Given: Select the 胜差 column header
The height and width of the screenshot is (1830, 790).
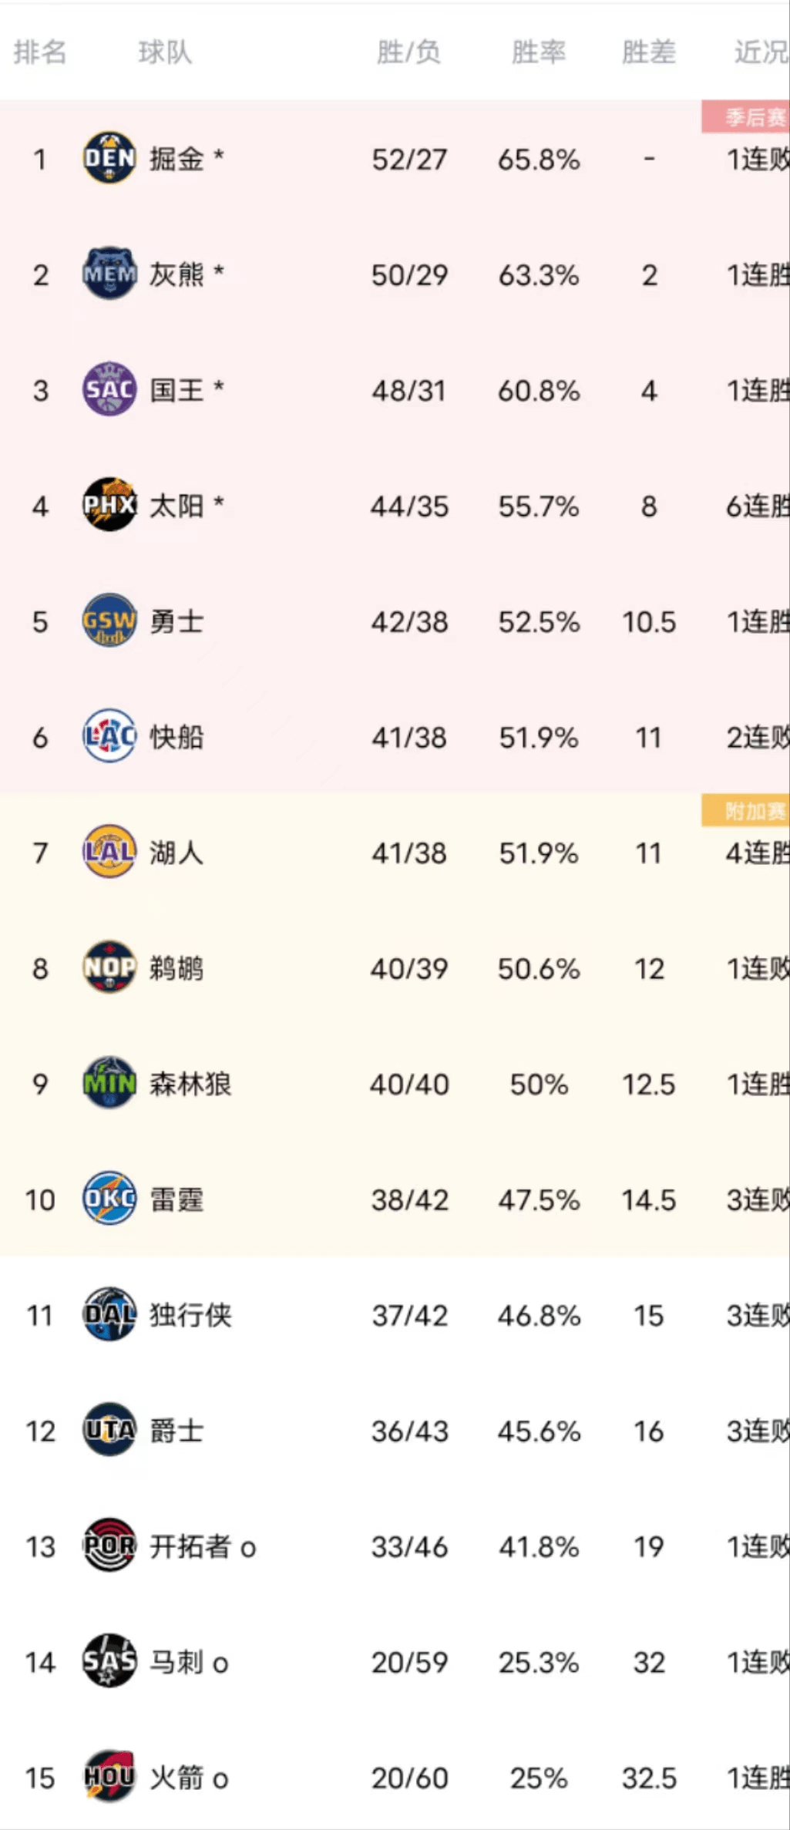Looking at the screenshot, I should pos(649,52).
